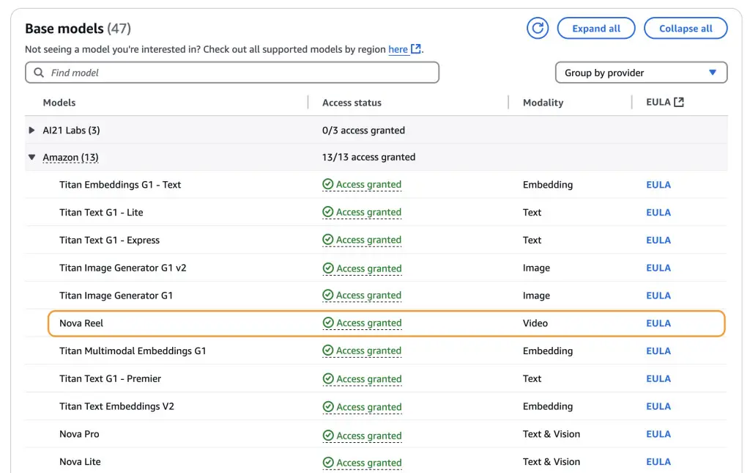Open the EULA link for Nova Reel
The image size is (750, 473).
coord(658,323)
